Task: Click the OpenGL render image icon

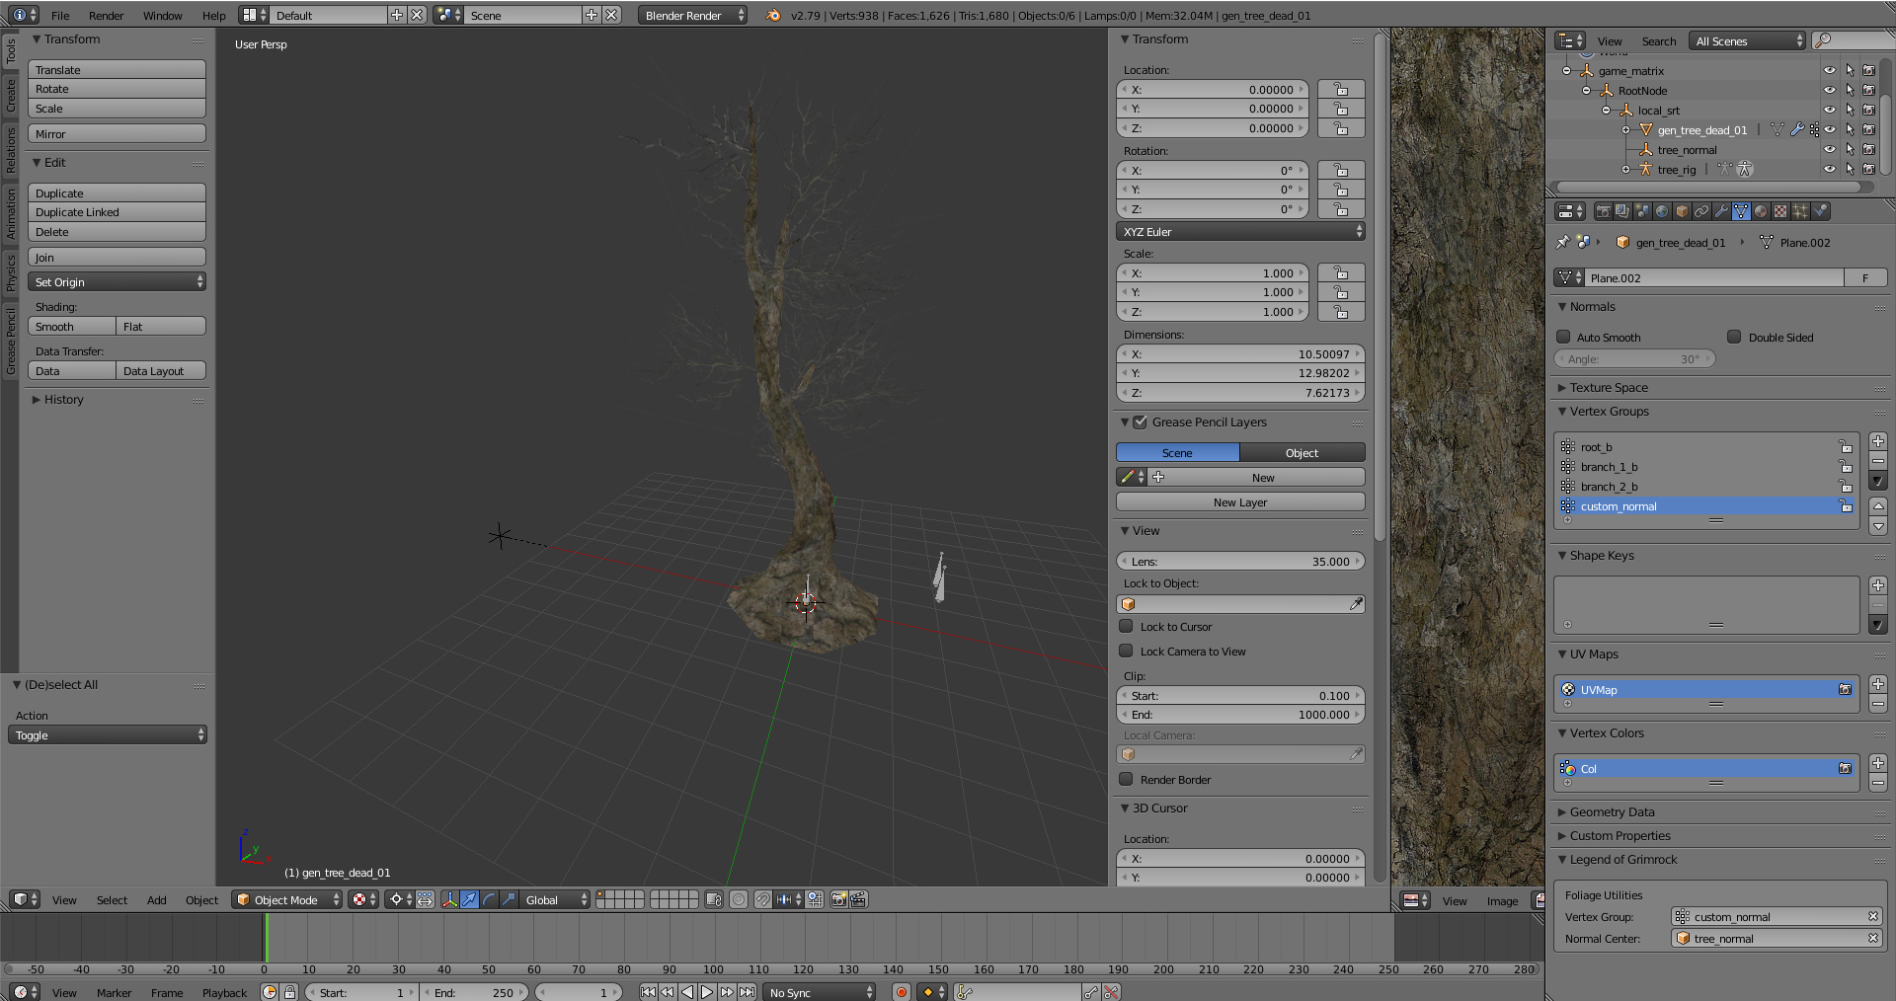Action: (x=838, y=899)
